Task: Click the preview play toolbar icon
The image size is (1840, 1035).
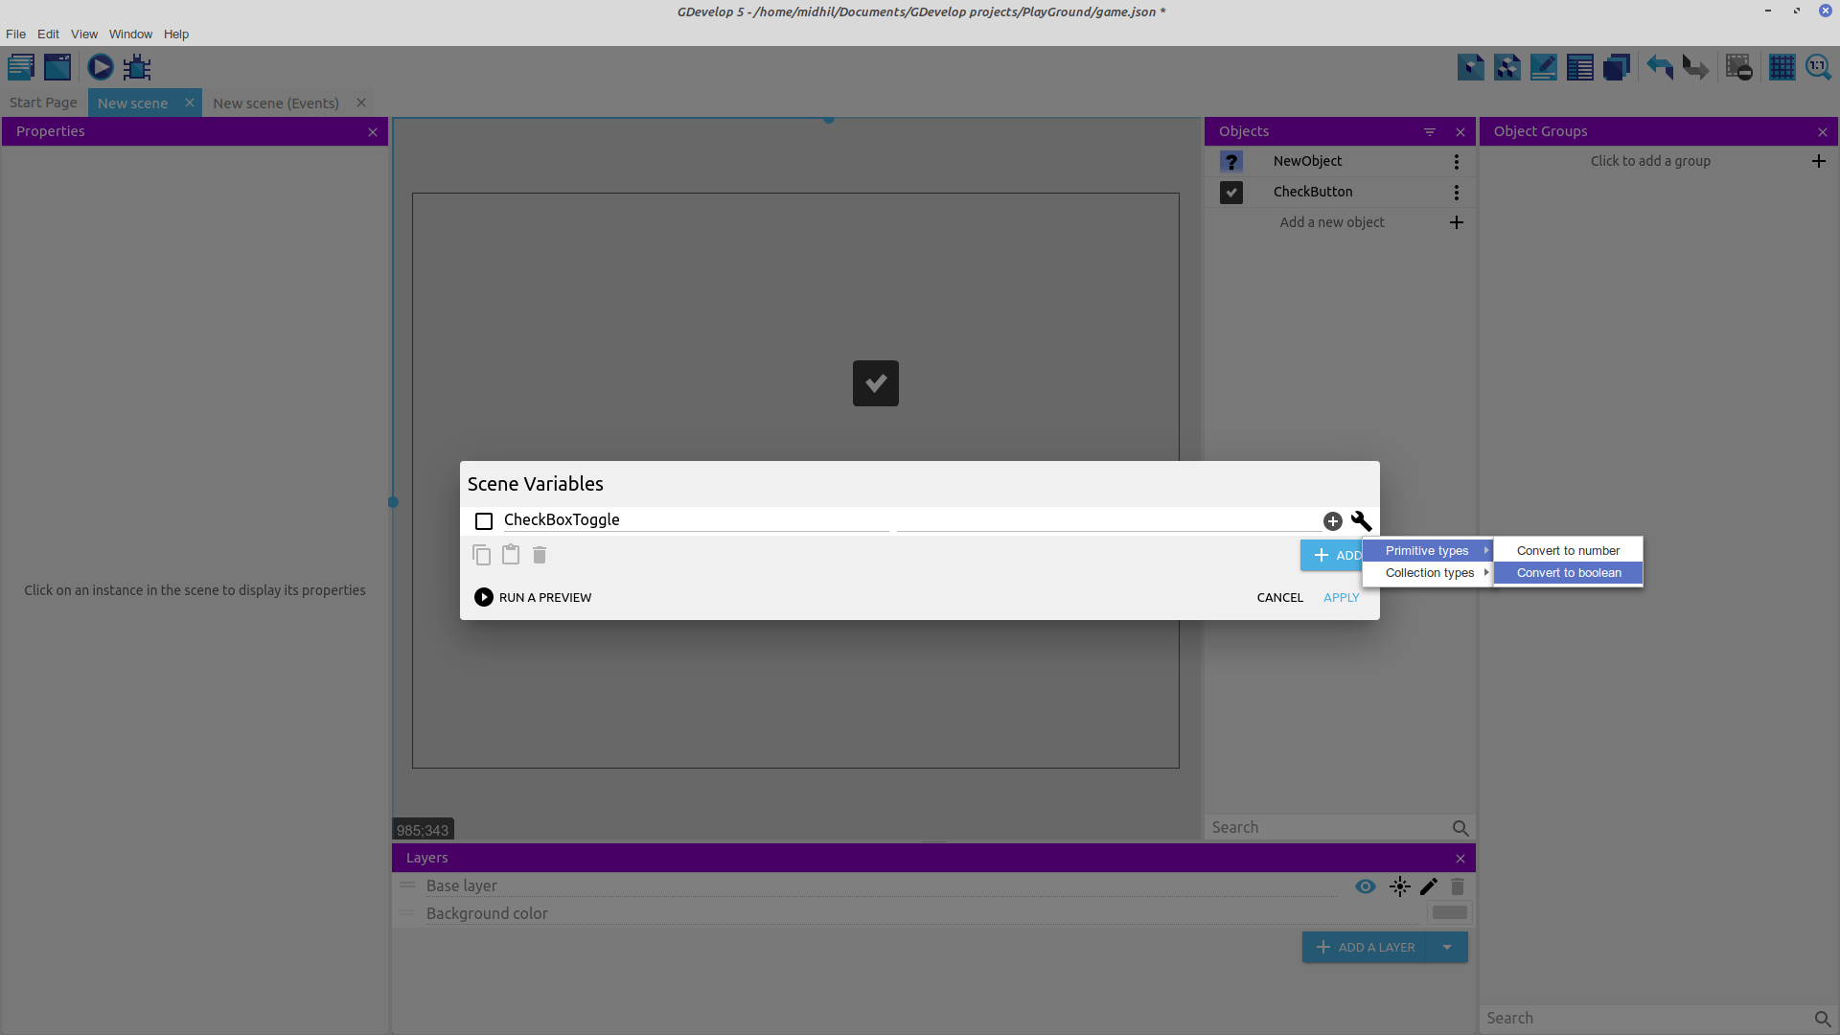Action: pos(100,67)
